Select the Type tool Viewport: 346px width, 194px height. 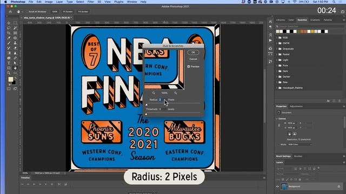(9, 63)
